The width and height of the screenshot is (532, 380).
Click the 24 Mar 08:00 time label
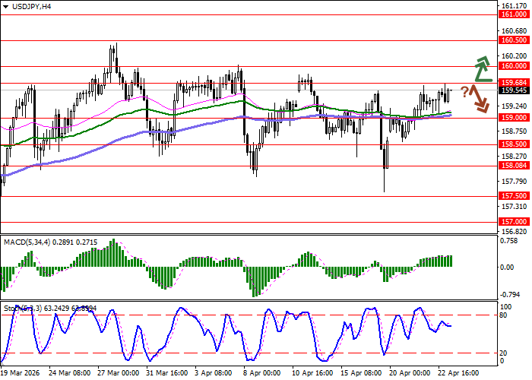tap(70, 373)
